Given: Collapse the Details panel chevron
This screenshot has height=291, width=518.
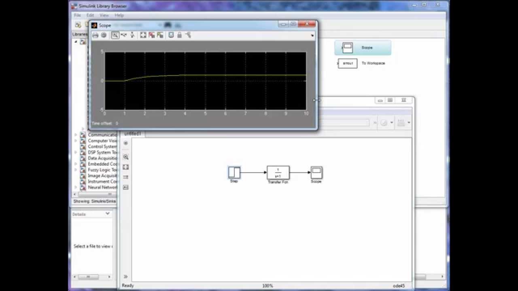Looking at the screenshot, I should [108, 213].
